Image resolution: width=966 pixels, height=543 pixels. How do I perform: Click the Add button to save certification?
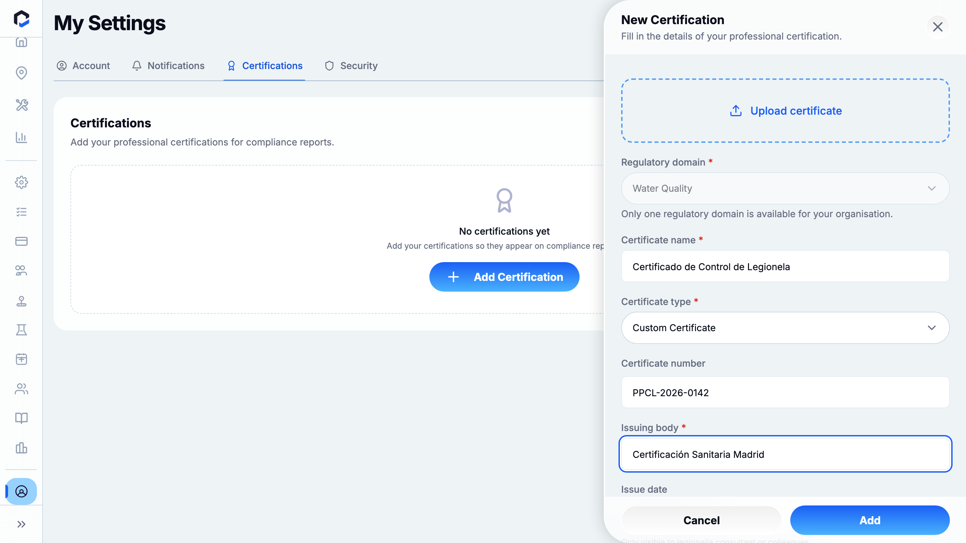coord(870,520)
